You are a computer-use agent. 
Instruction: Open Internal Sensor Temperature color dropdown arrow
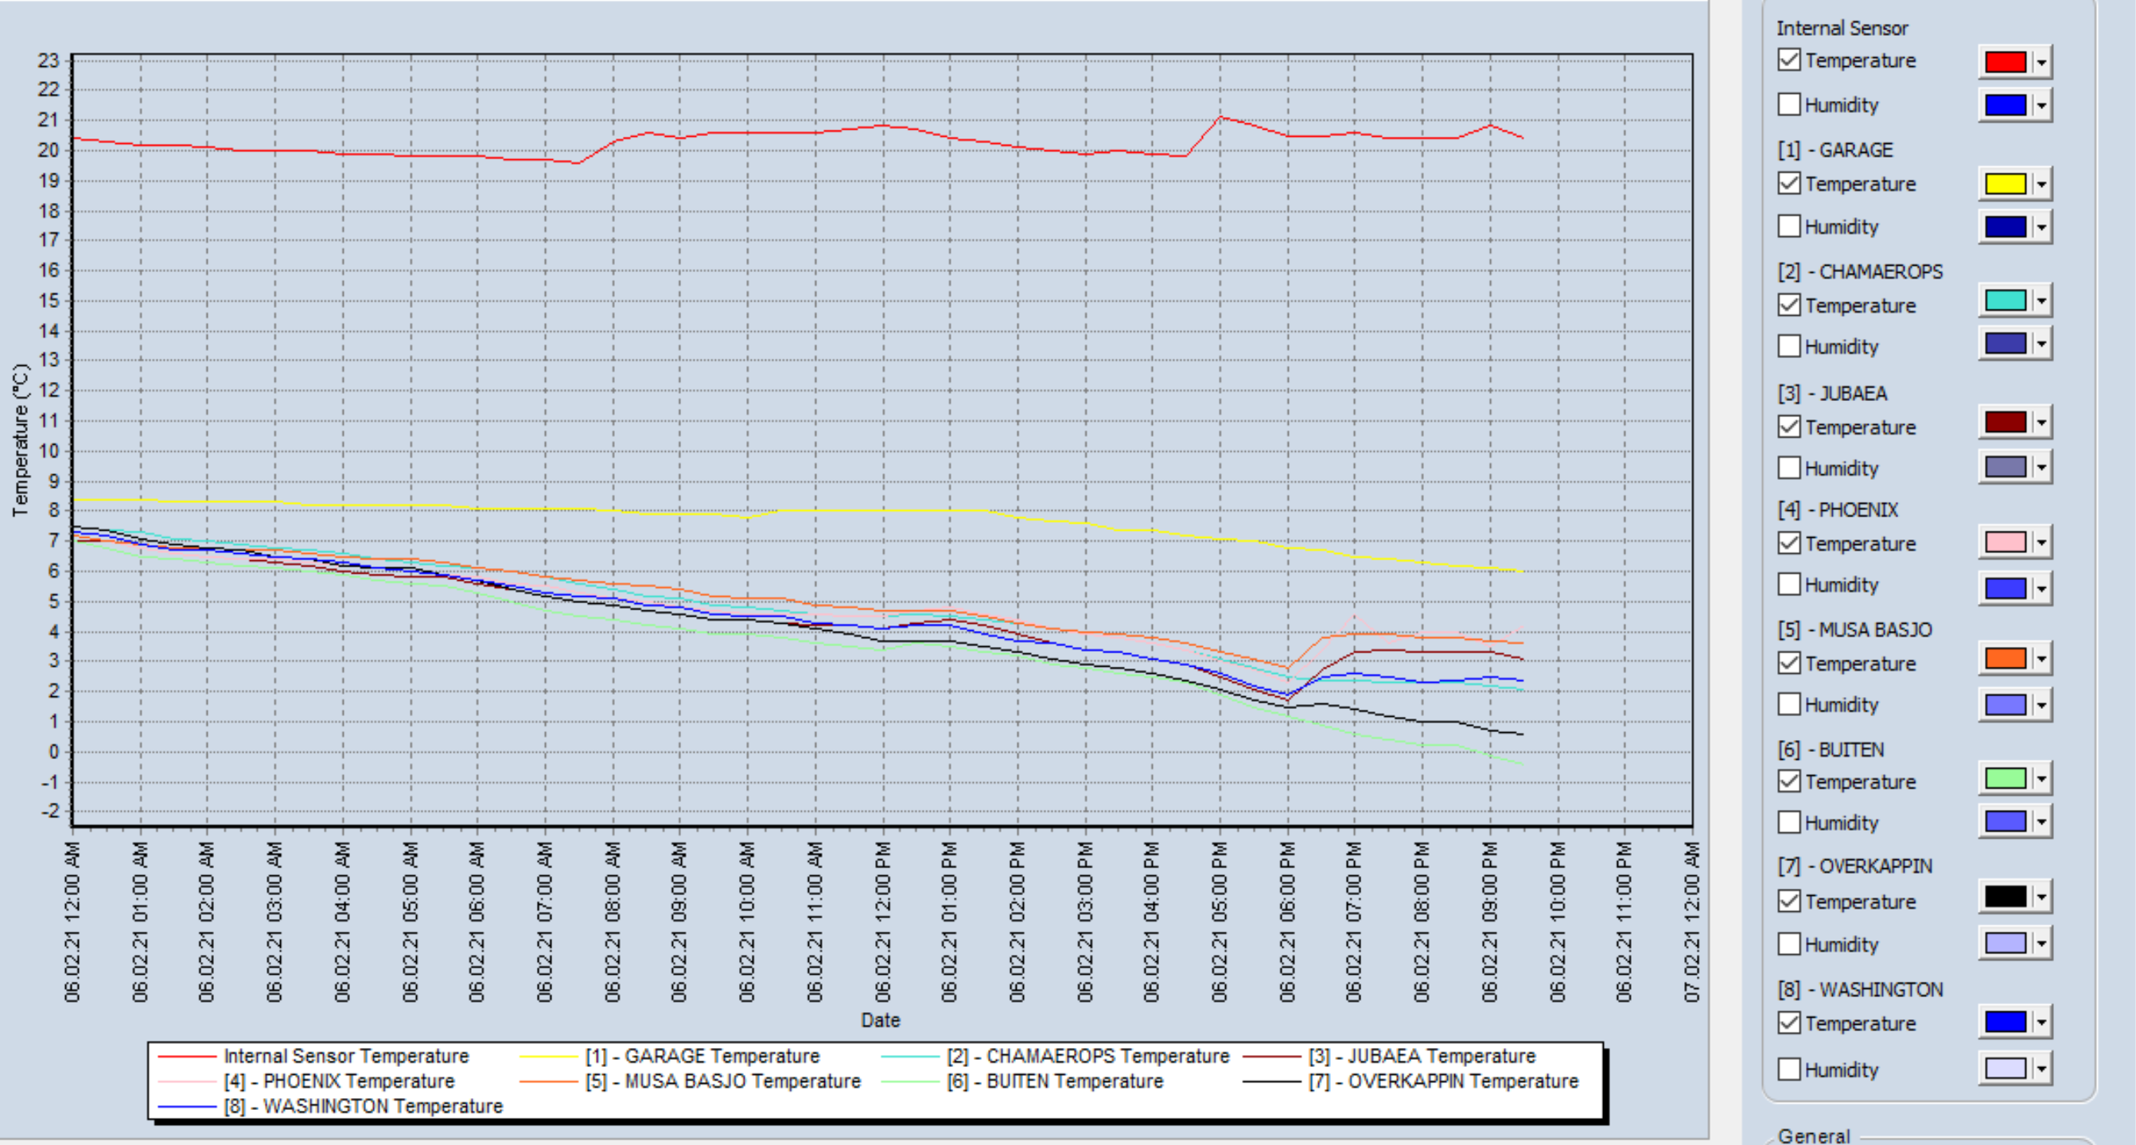click(2041, 61)
